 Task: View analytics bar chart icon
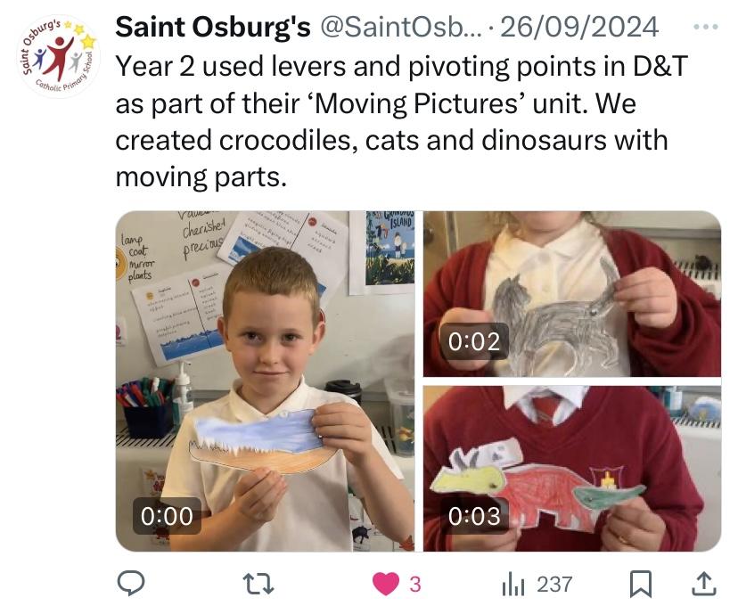[x=513, y=585]
